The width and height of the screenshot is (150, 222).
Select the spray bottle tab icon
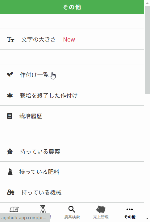(43, 209)
